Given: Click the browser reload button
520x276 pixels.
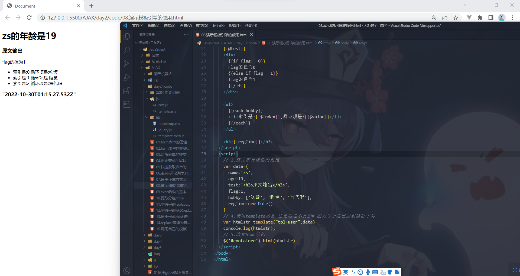Looking at the screenshot, I should (x=29, y=18).
